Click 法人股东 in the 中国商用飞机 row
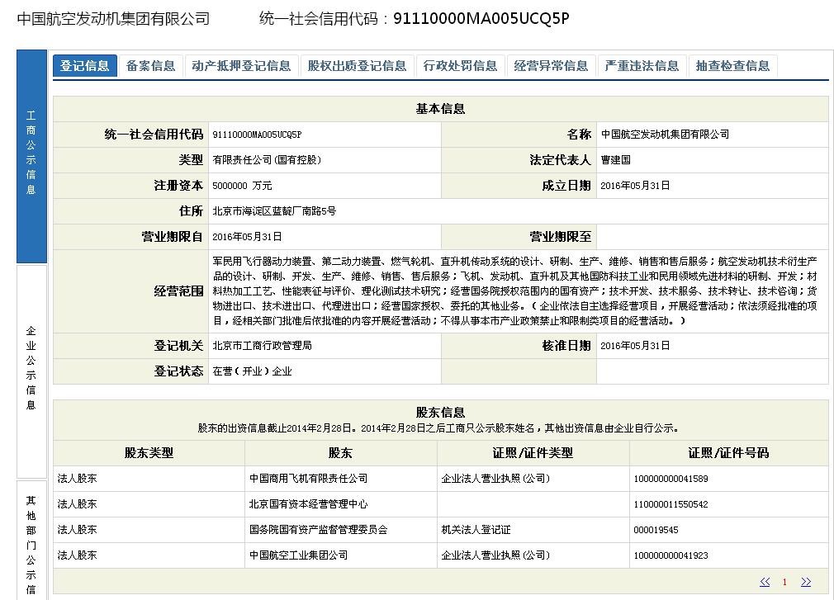Screen dimensions: 834x600 coord(77,479)
